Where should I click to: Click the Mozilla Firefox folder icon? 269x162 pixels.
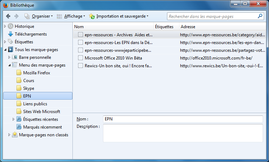(19, 73)
